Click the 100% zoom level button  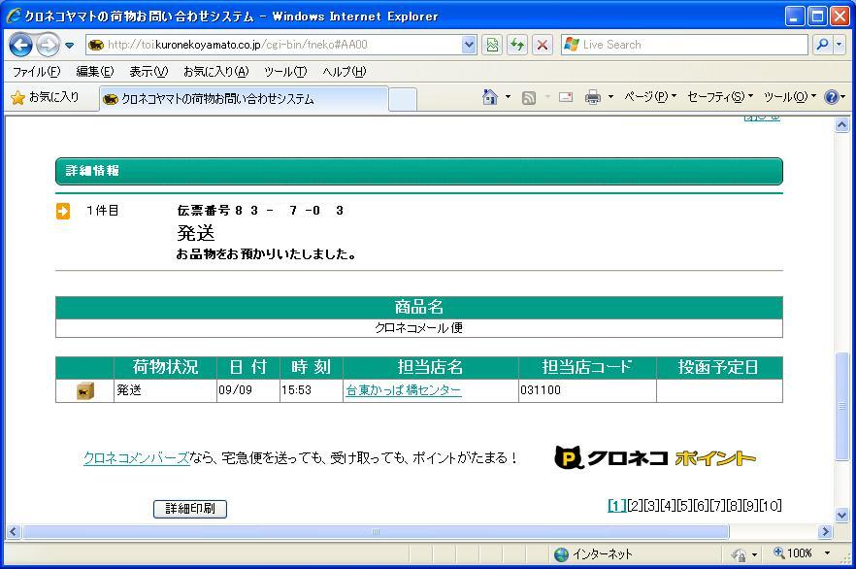[x=793, y=553]
